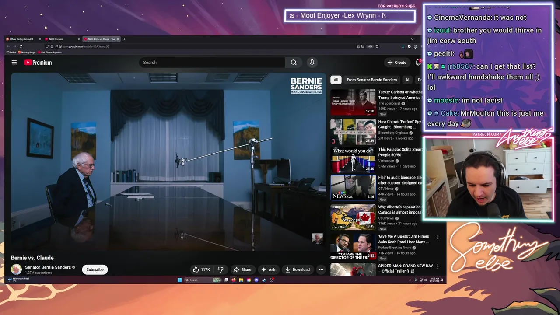Expand the list all tabs chevron
Screen dimensions: 560x315
pyautogui.click(x=412, y=39)
